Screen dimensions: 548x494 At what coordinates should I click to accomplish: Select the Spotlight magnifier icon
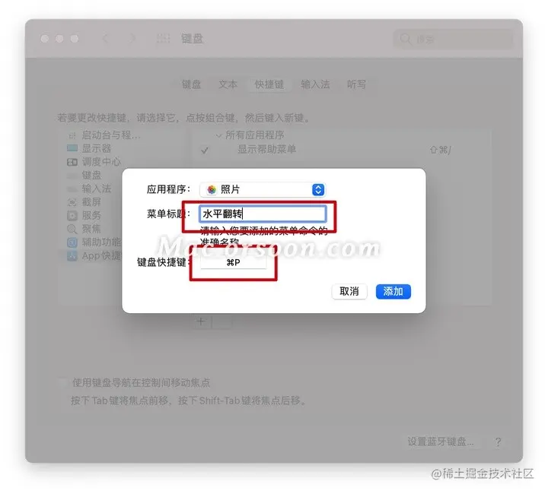(x=72, y=229)
